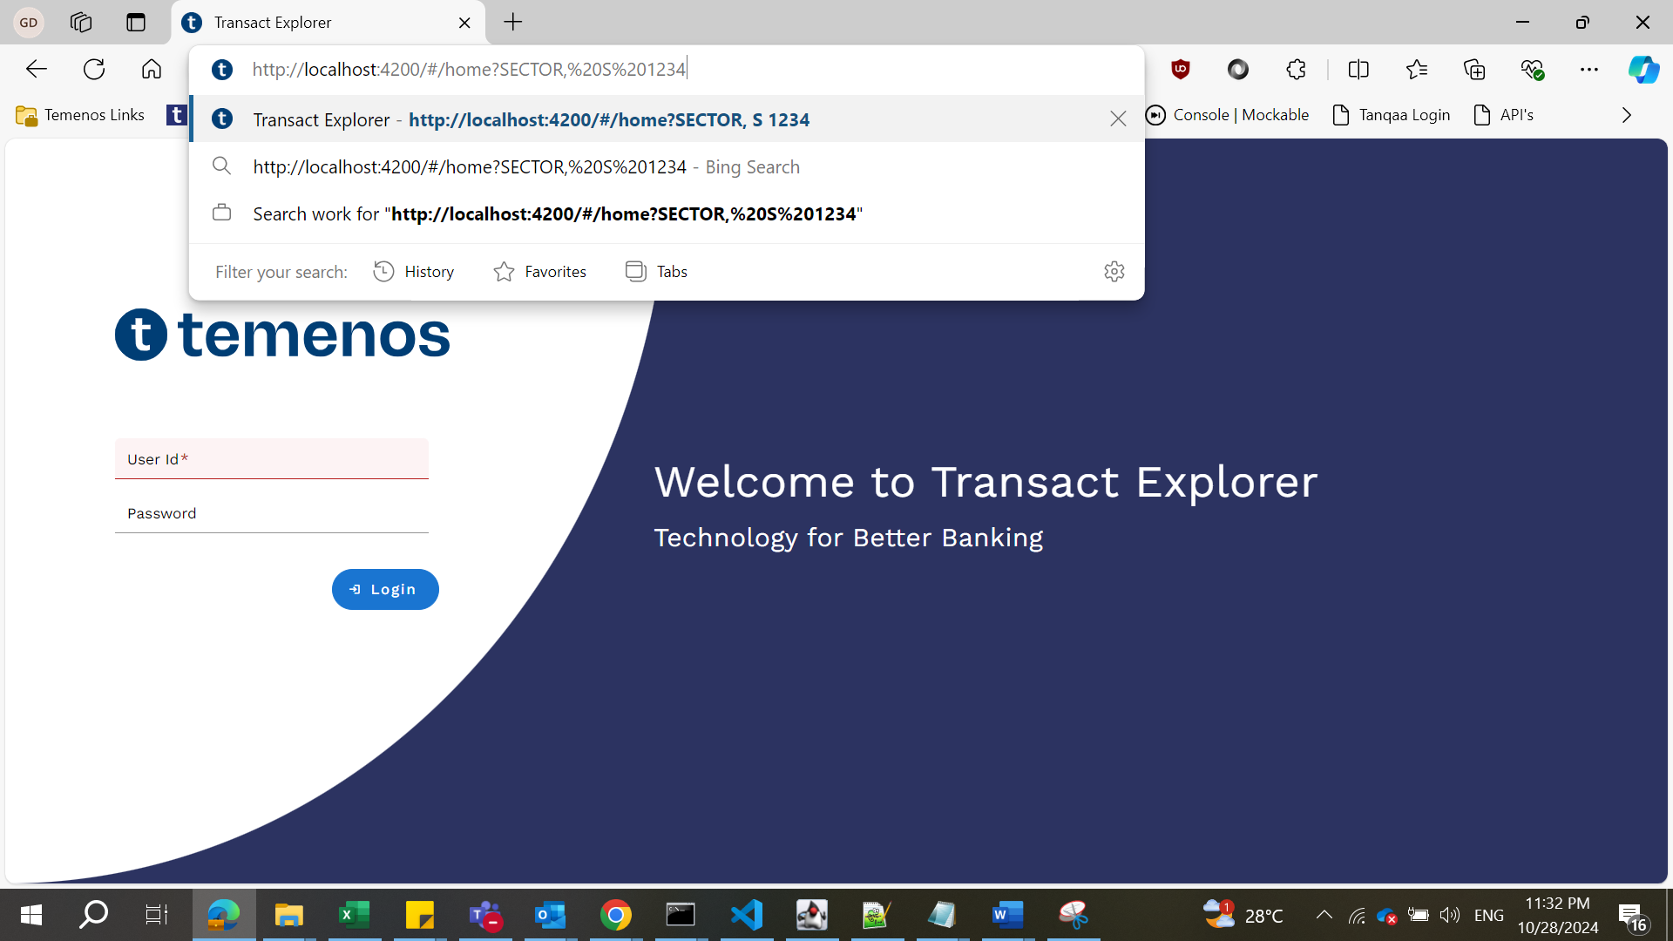Filter suggestions by Tabs
1673x941 pixels.
[657, 272]
